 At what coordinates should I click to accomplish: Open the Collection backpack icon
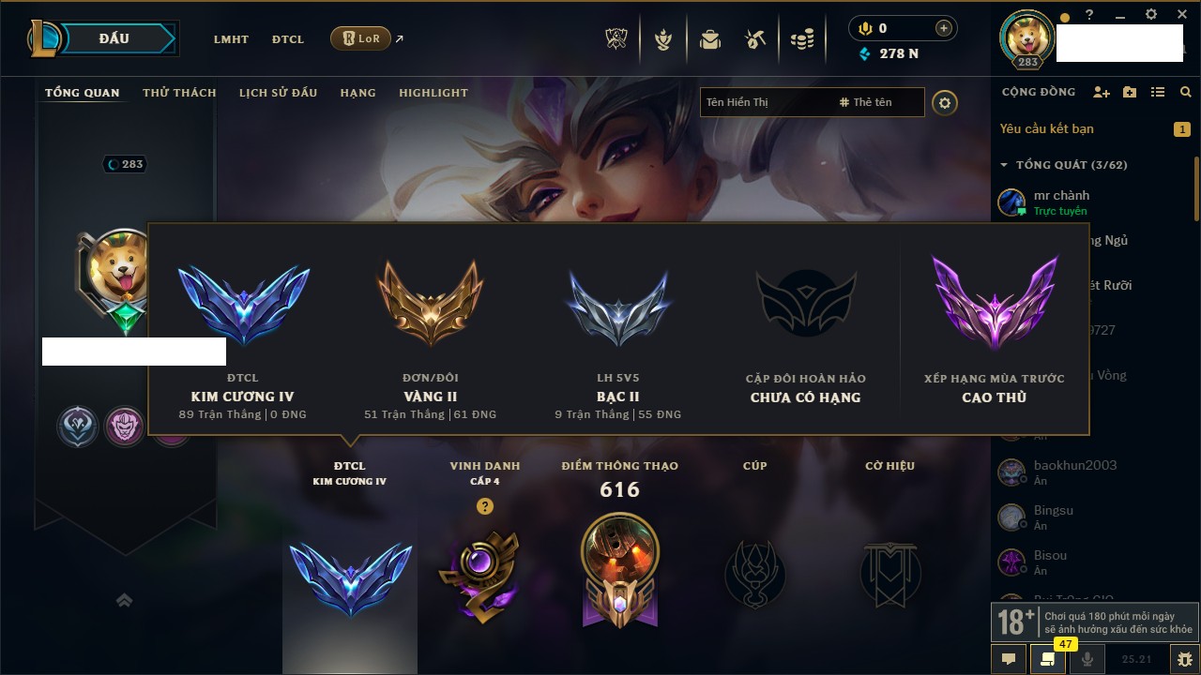(709, 39)
